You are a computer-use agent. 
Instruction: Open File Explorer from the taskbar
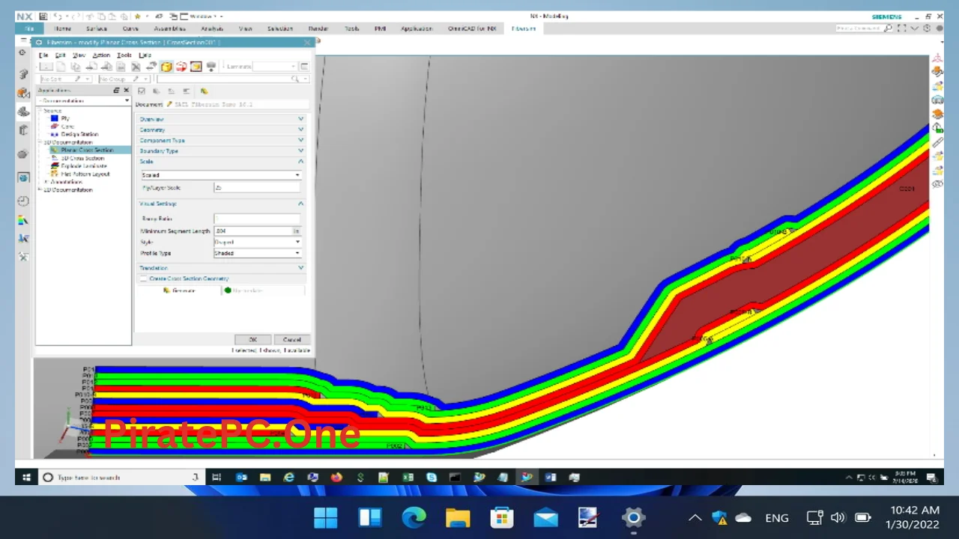point(458,517)
